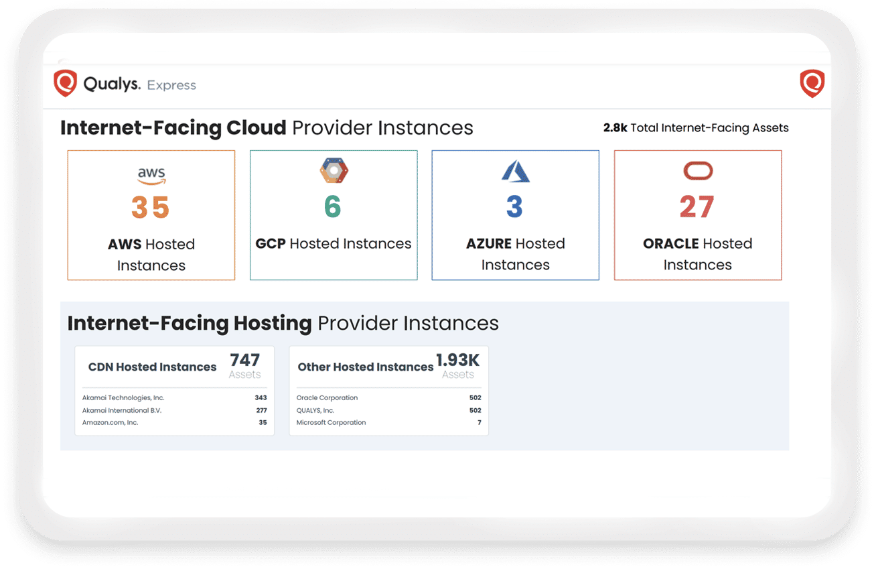Click the Internet-Facing Hosting Provider Instances heading
The height and width of the screenshot is (569, 874).
283,324
